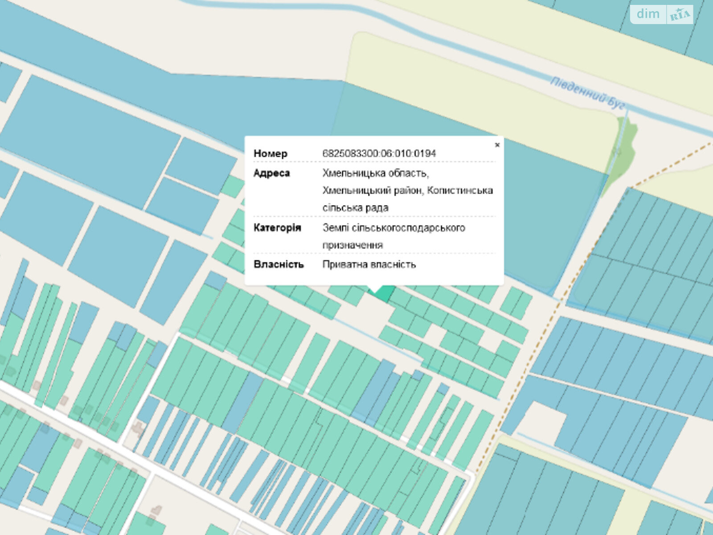Close the parcel info popup
Image resolution: width=713 pixels, height=535 pixels.
497,145
